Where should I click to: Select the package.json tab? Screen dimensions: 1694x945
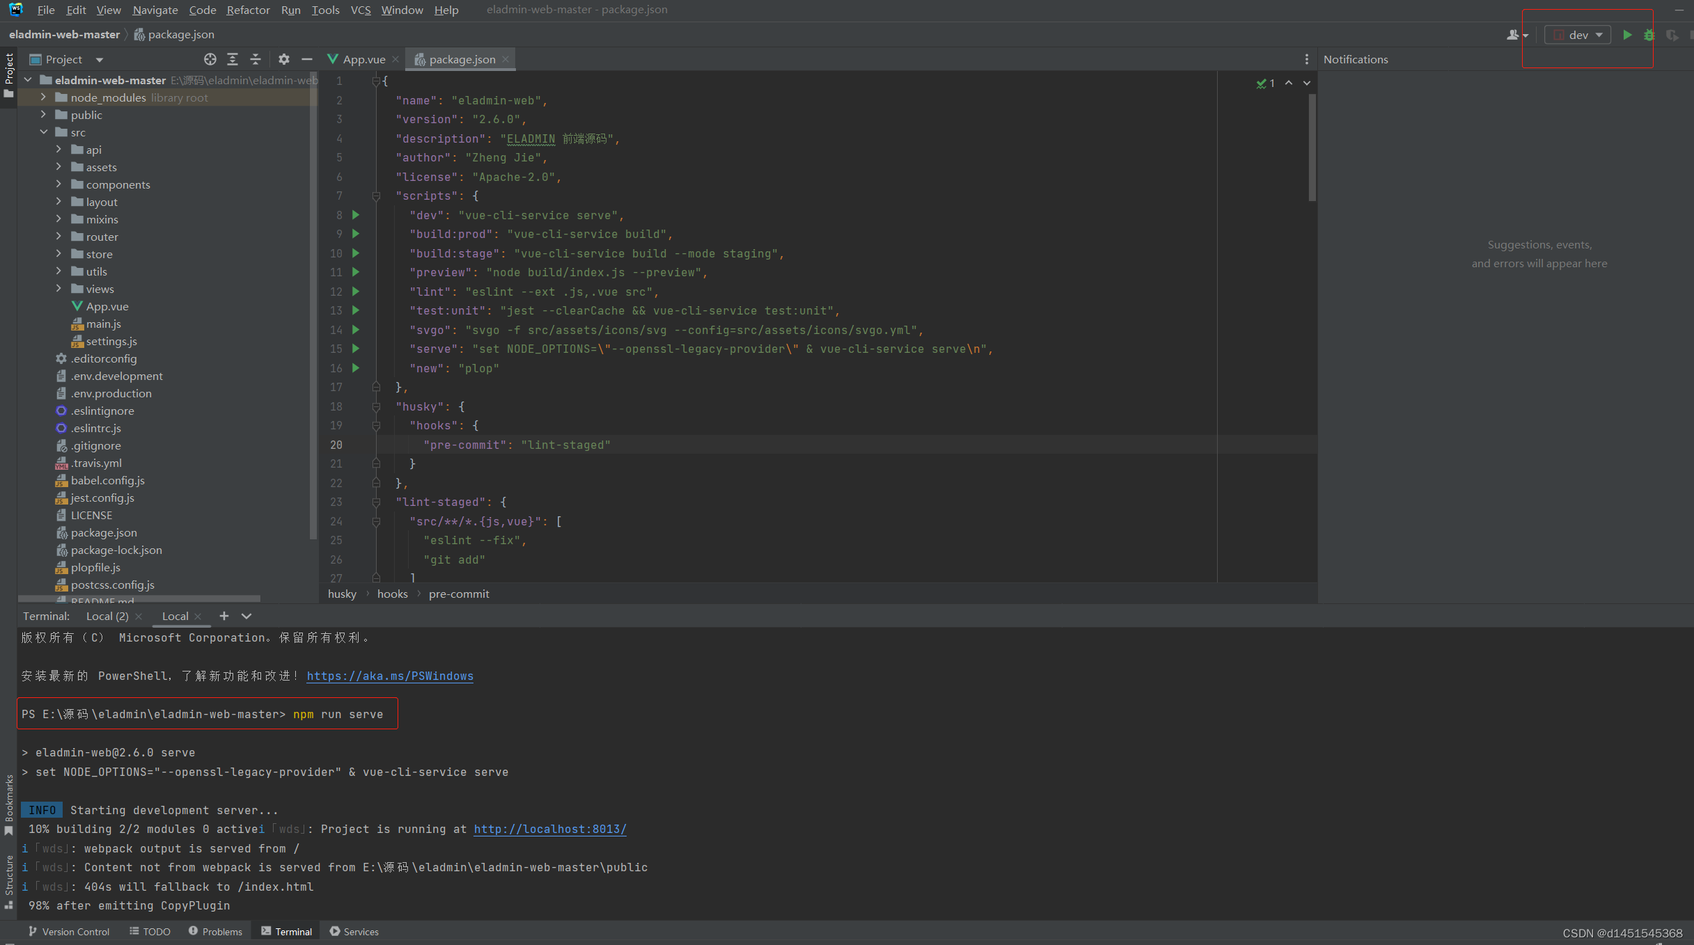click(x=460, y=59)
